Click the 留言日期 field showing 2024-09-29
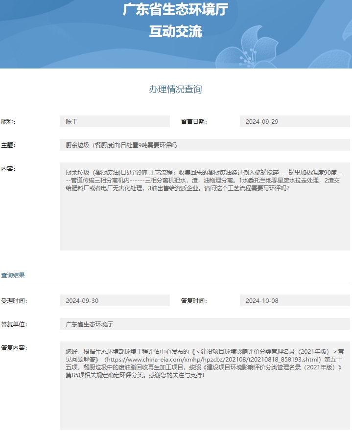 (295, 121)
